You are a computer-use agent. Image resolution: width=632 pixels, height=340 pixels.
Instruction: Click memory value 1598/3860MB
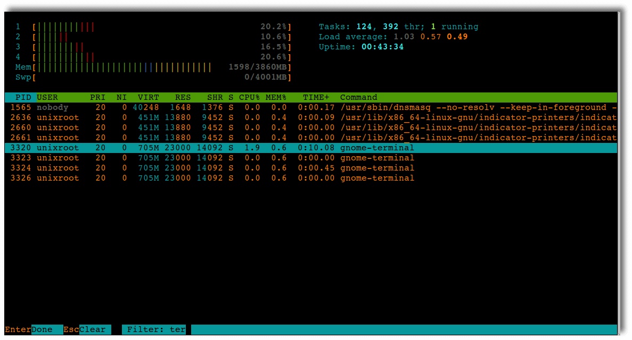[x=258, y=67]
